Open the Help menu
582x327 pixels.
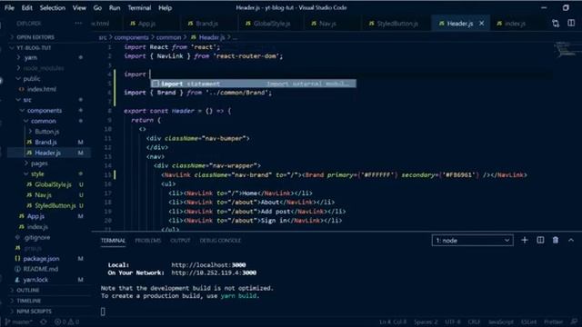click(x=166, y=8)
